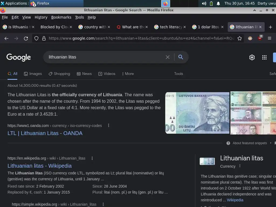Follow the Wikipedia link in knowledge panel
Image resolution: width=276 pixels, height=207 pixels.
pyautogui.click(x=235, y=200)
